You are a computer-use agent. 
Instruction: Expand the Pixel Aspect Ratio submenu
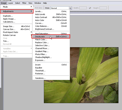(16, 32)
